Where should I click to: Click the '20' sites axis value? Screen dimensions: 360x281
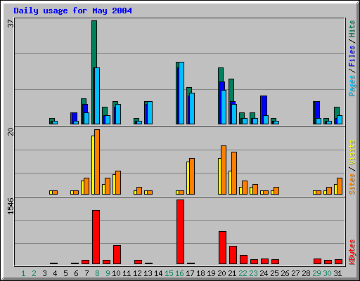(x=11, y=131)
